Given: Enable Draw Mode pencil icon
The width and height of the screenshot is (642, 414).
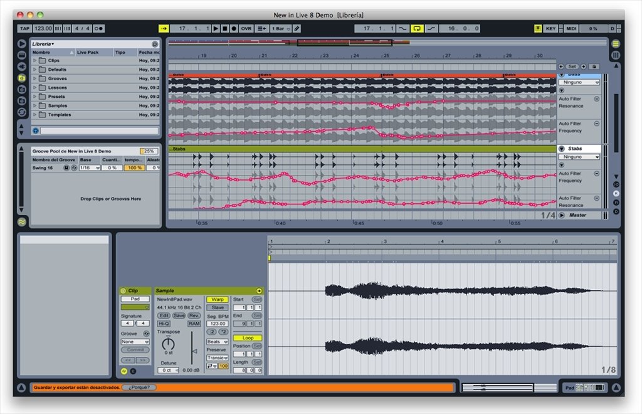Looking at the screenshot, I should [297, 29].
